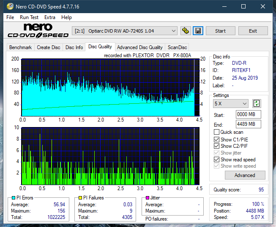This screenshot has height=227, width=276.
Task: Click the Position value 4488 MB
Action: pyautogui.click(x=255, y=211)
